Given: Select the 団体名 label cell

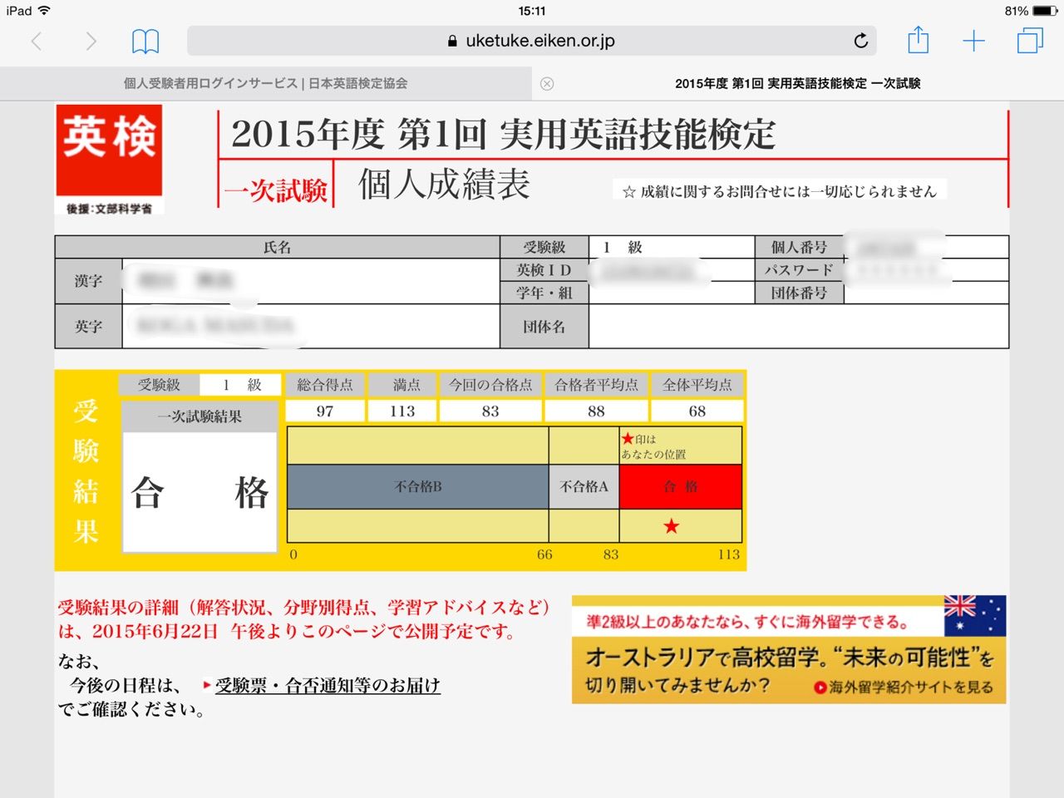Looking at the screenshot, I should point(544,327).
